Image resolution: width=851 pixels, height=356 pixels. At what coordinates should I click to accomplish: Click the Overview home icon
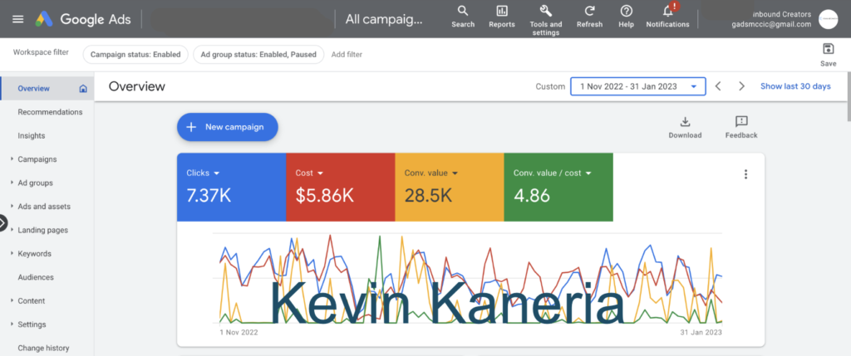[83, 88]
